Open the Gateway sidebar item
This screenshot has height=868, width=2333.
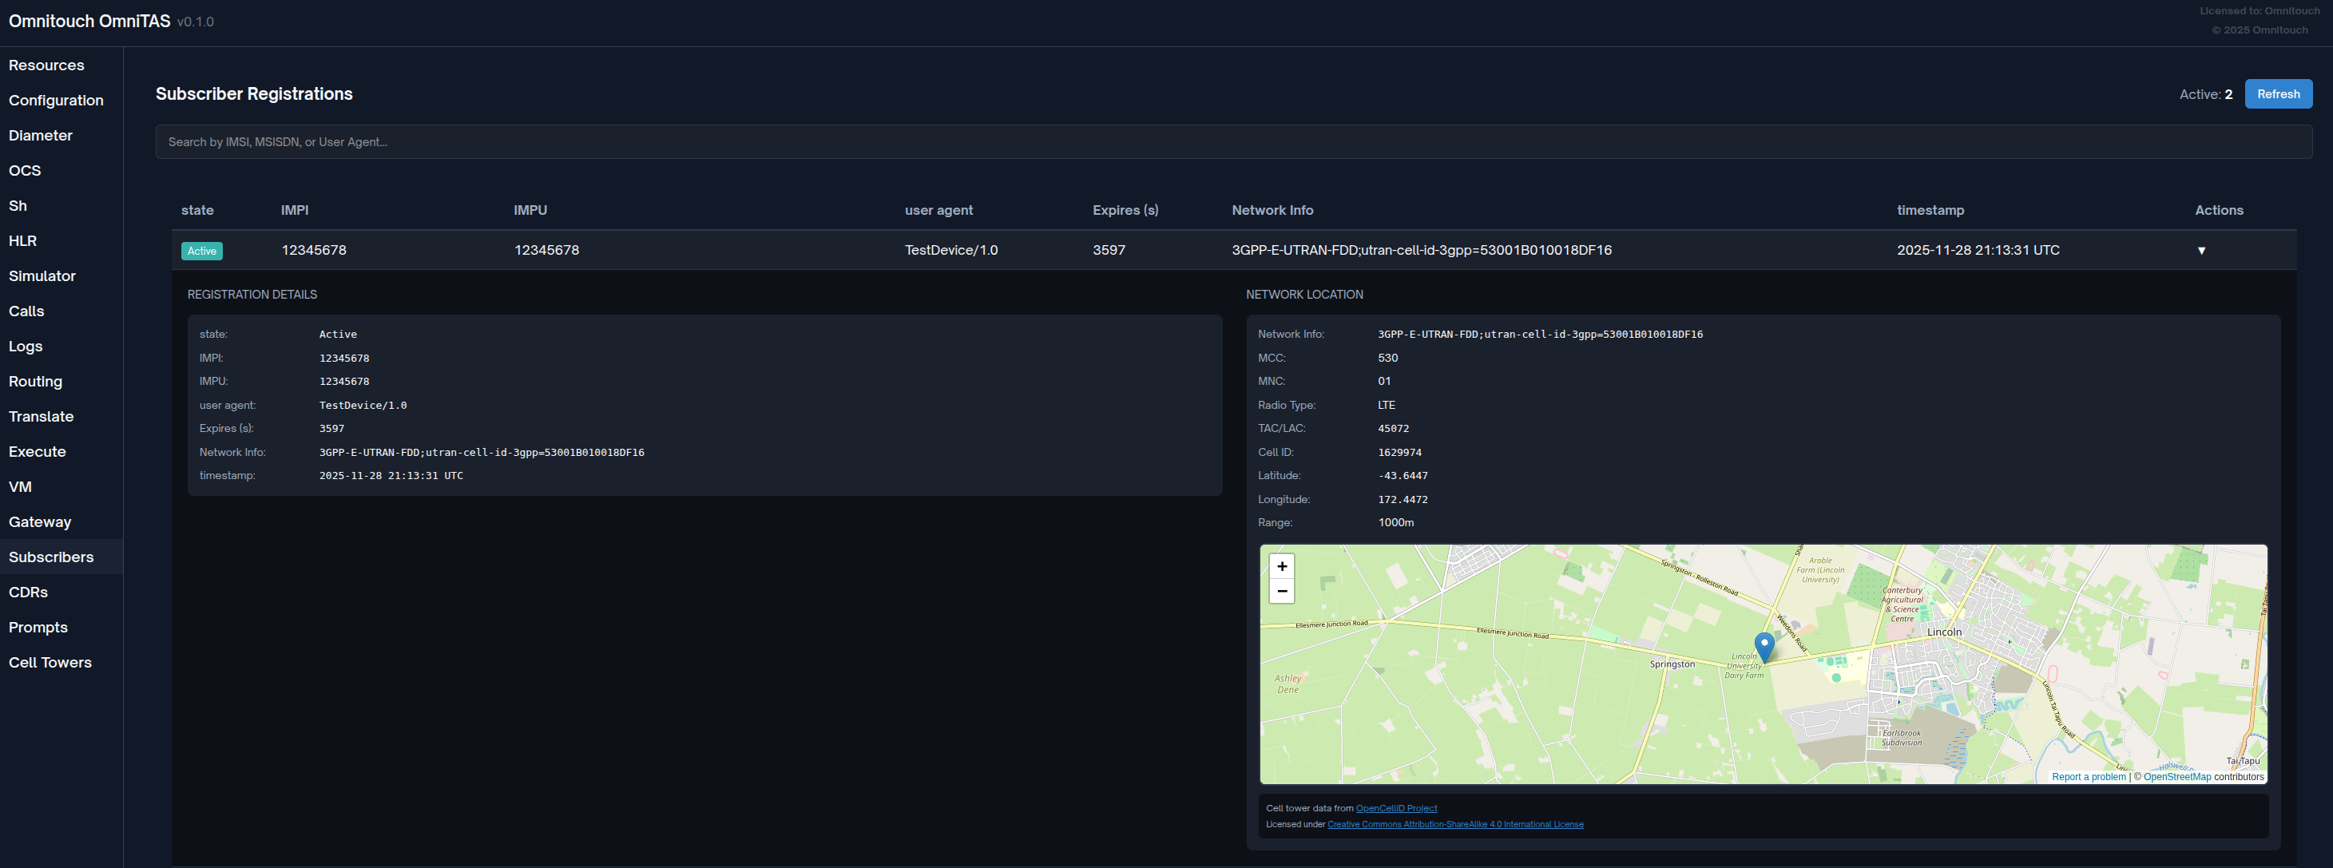click(x=40, y=522)
